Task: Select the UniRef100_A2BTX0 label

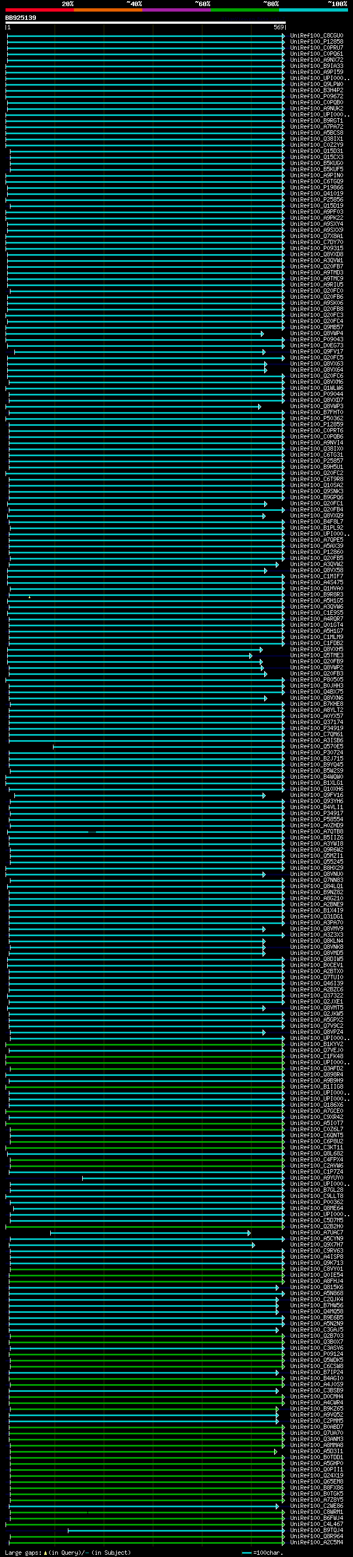Action: click(316, 972)
